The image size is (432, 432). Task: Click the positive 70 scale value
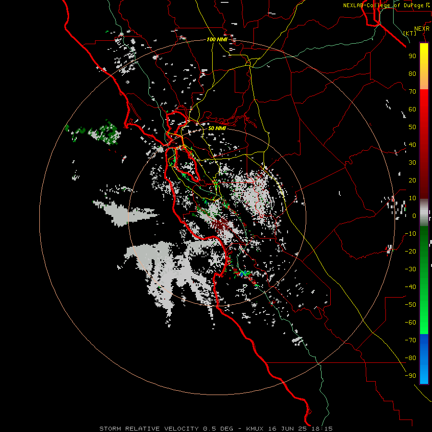pos(412,92)
